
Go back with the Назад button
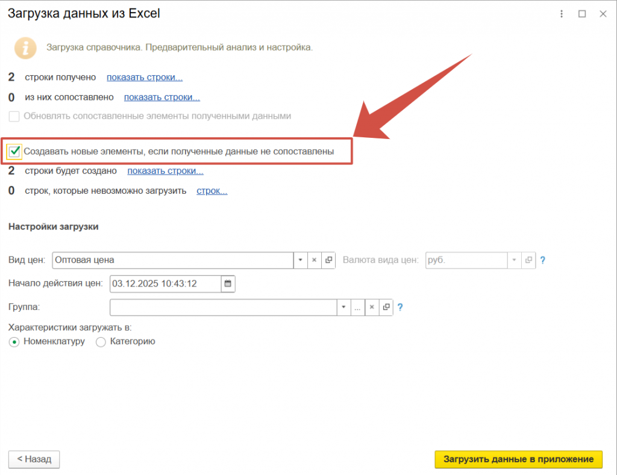[x=34, y=459]
